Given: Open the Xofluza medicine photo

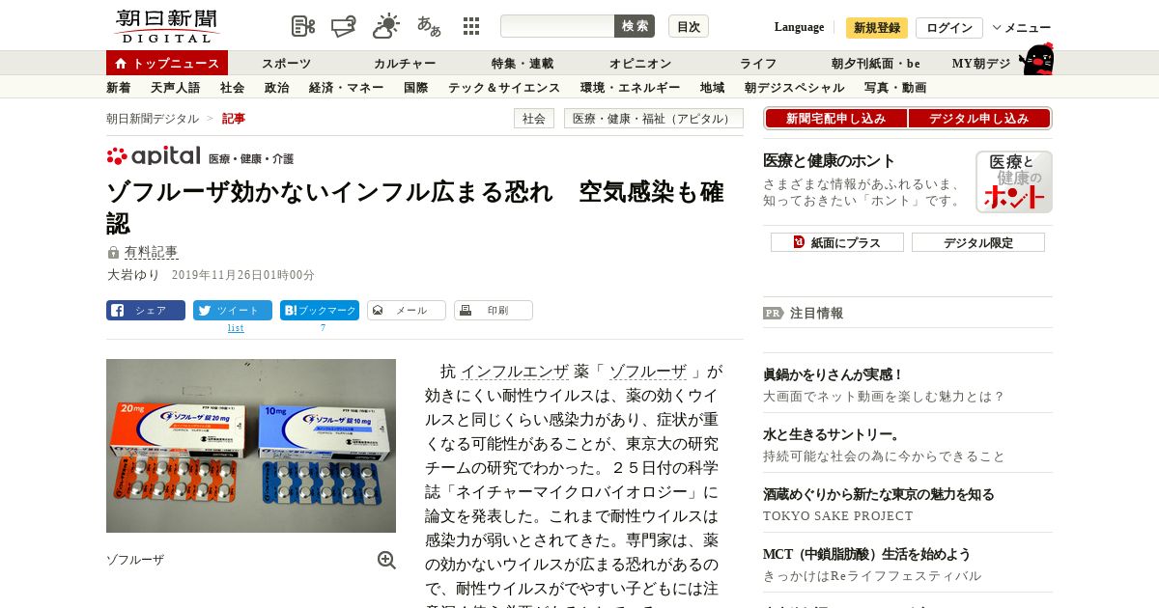Looking at the screenshot, I should (x=251, y=446).
